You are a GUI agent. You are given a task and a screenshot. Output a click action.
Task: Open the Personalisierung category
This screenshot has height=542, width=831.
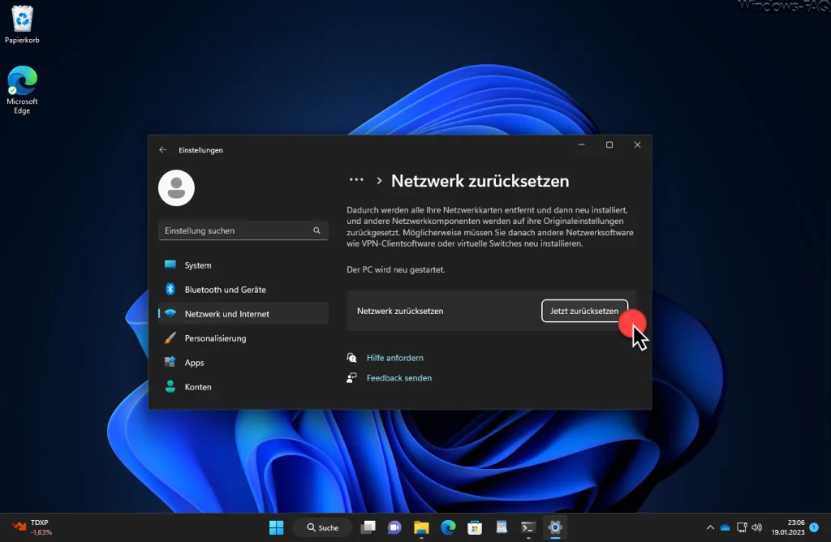pyautogui.click(x=243, y=338)
